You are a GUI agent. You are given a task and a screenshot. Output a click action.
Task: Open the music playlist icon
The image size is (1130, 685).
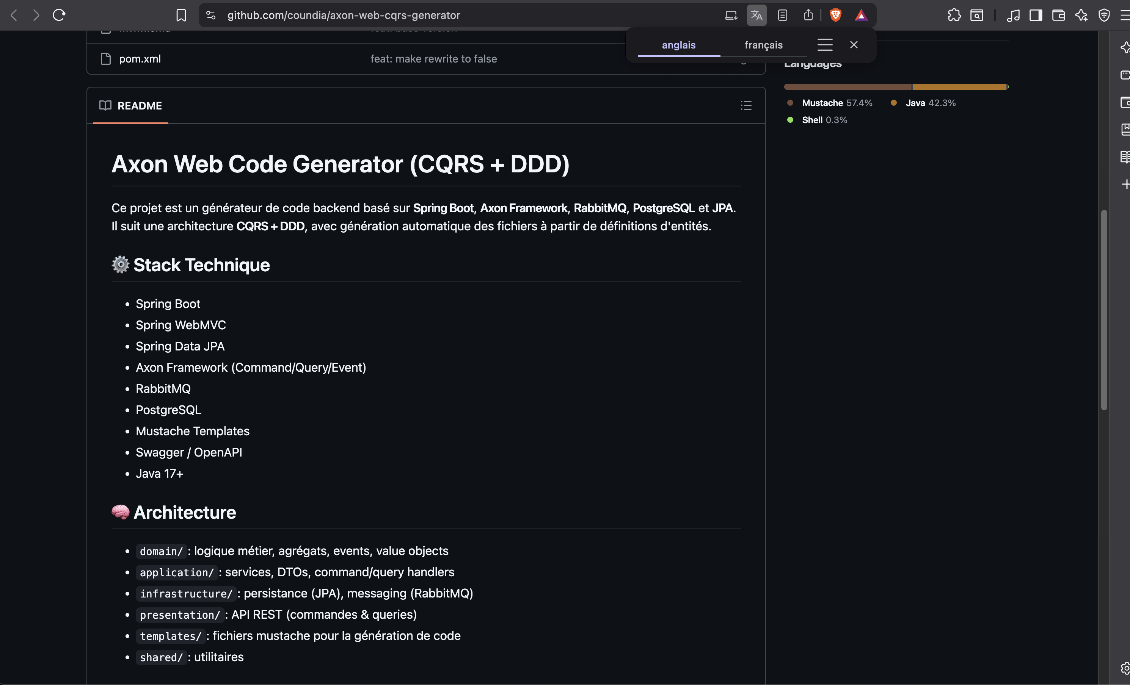click(1012, 15)
